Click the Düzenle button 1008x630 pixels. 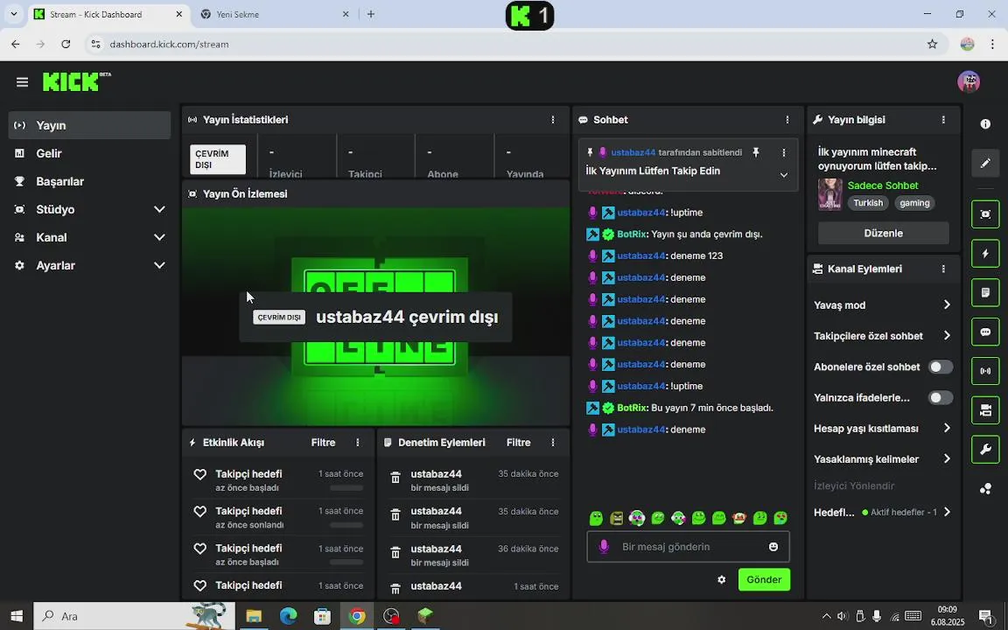click(x=883, y=234)
